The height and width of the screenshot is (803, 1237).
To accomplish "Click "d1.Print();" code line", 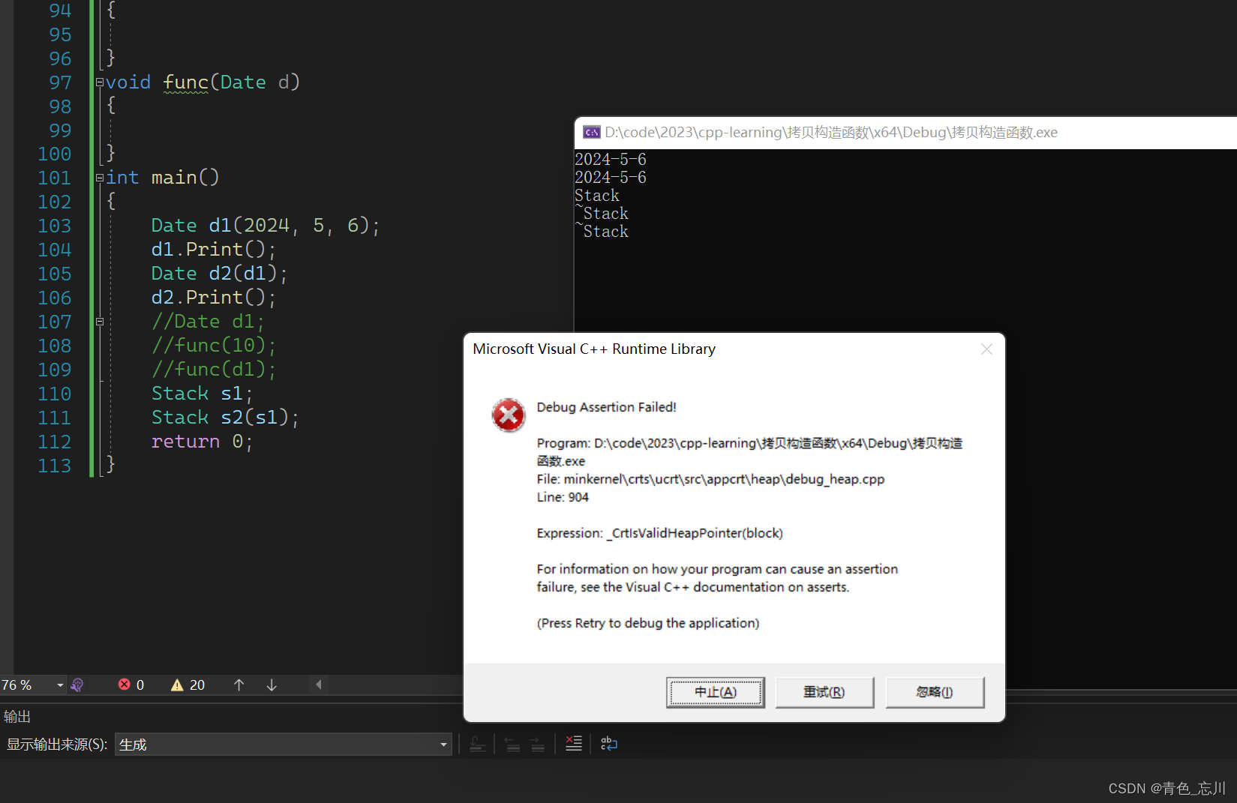I will (x=213, y=250).
